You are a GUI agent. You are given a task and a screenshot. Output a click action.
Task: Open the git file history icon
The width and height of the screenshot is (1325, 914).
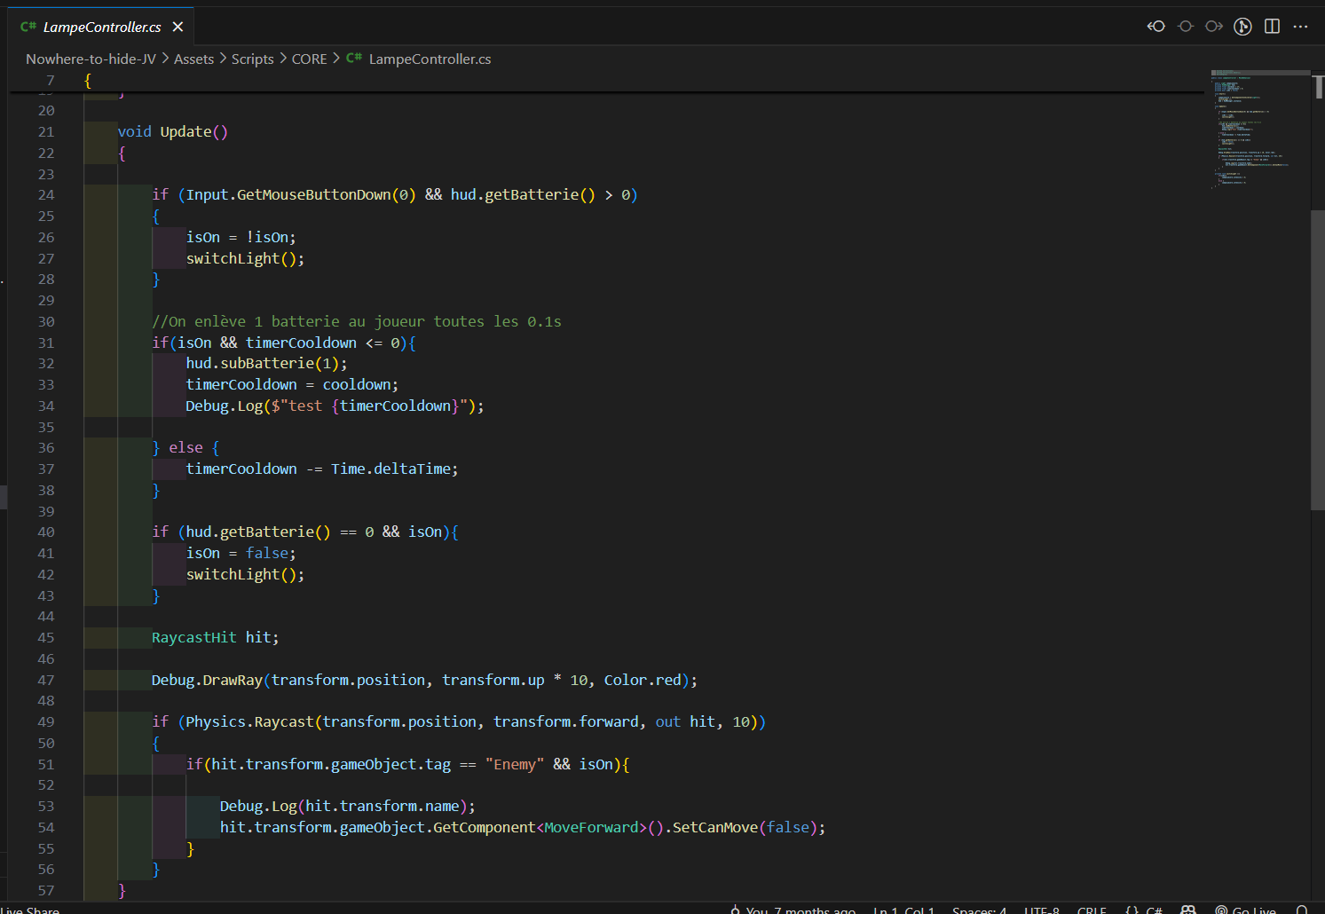(1242, 27)
